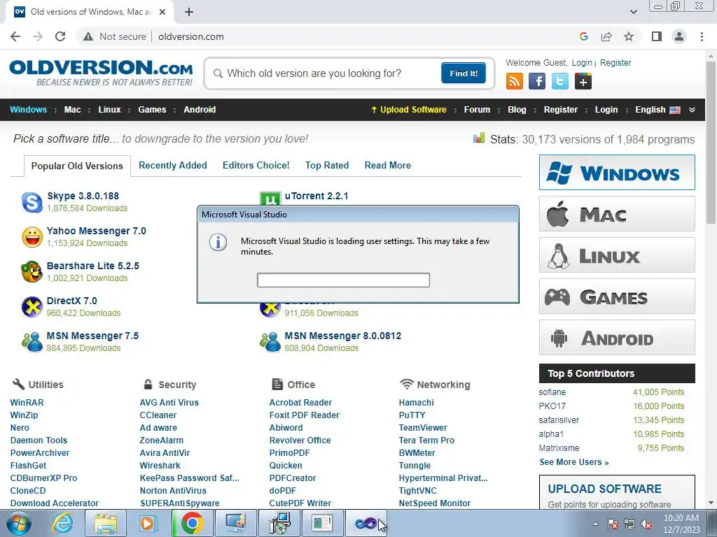Select Linux in the navigation bar
The width and height of the screenshot is (717, 537).
tap(109, 110)
